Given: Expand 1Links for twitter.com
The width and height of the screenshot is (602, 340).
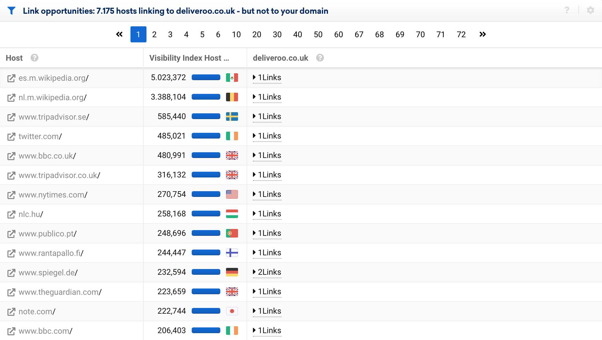Looking at the screenshot, I should [x=267, y=136].
